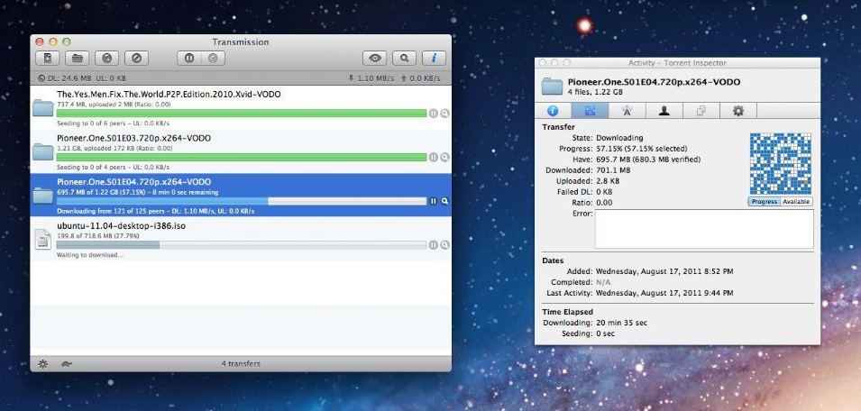Click the upload speed 0.0 KB/s indicator
The height and width of the screenshot is (411, 861).
422,78
